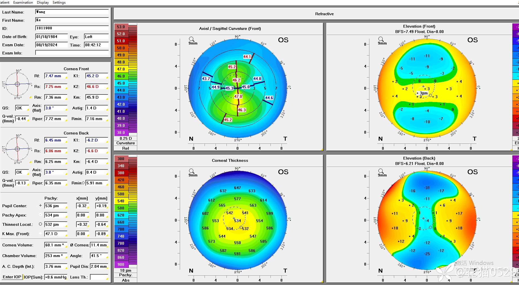
Task: Click the Pupil Center plus symbol
Action: pyautogui.click(x=40, y=206)
